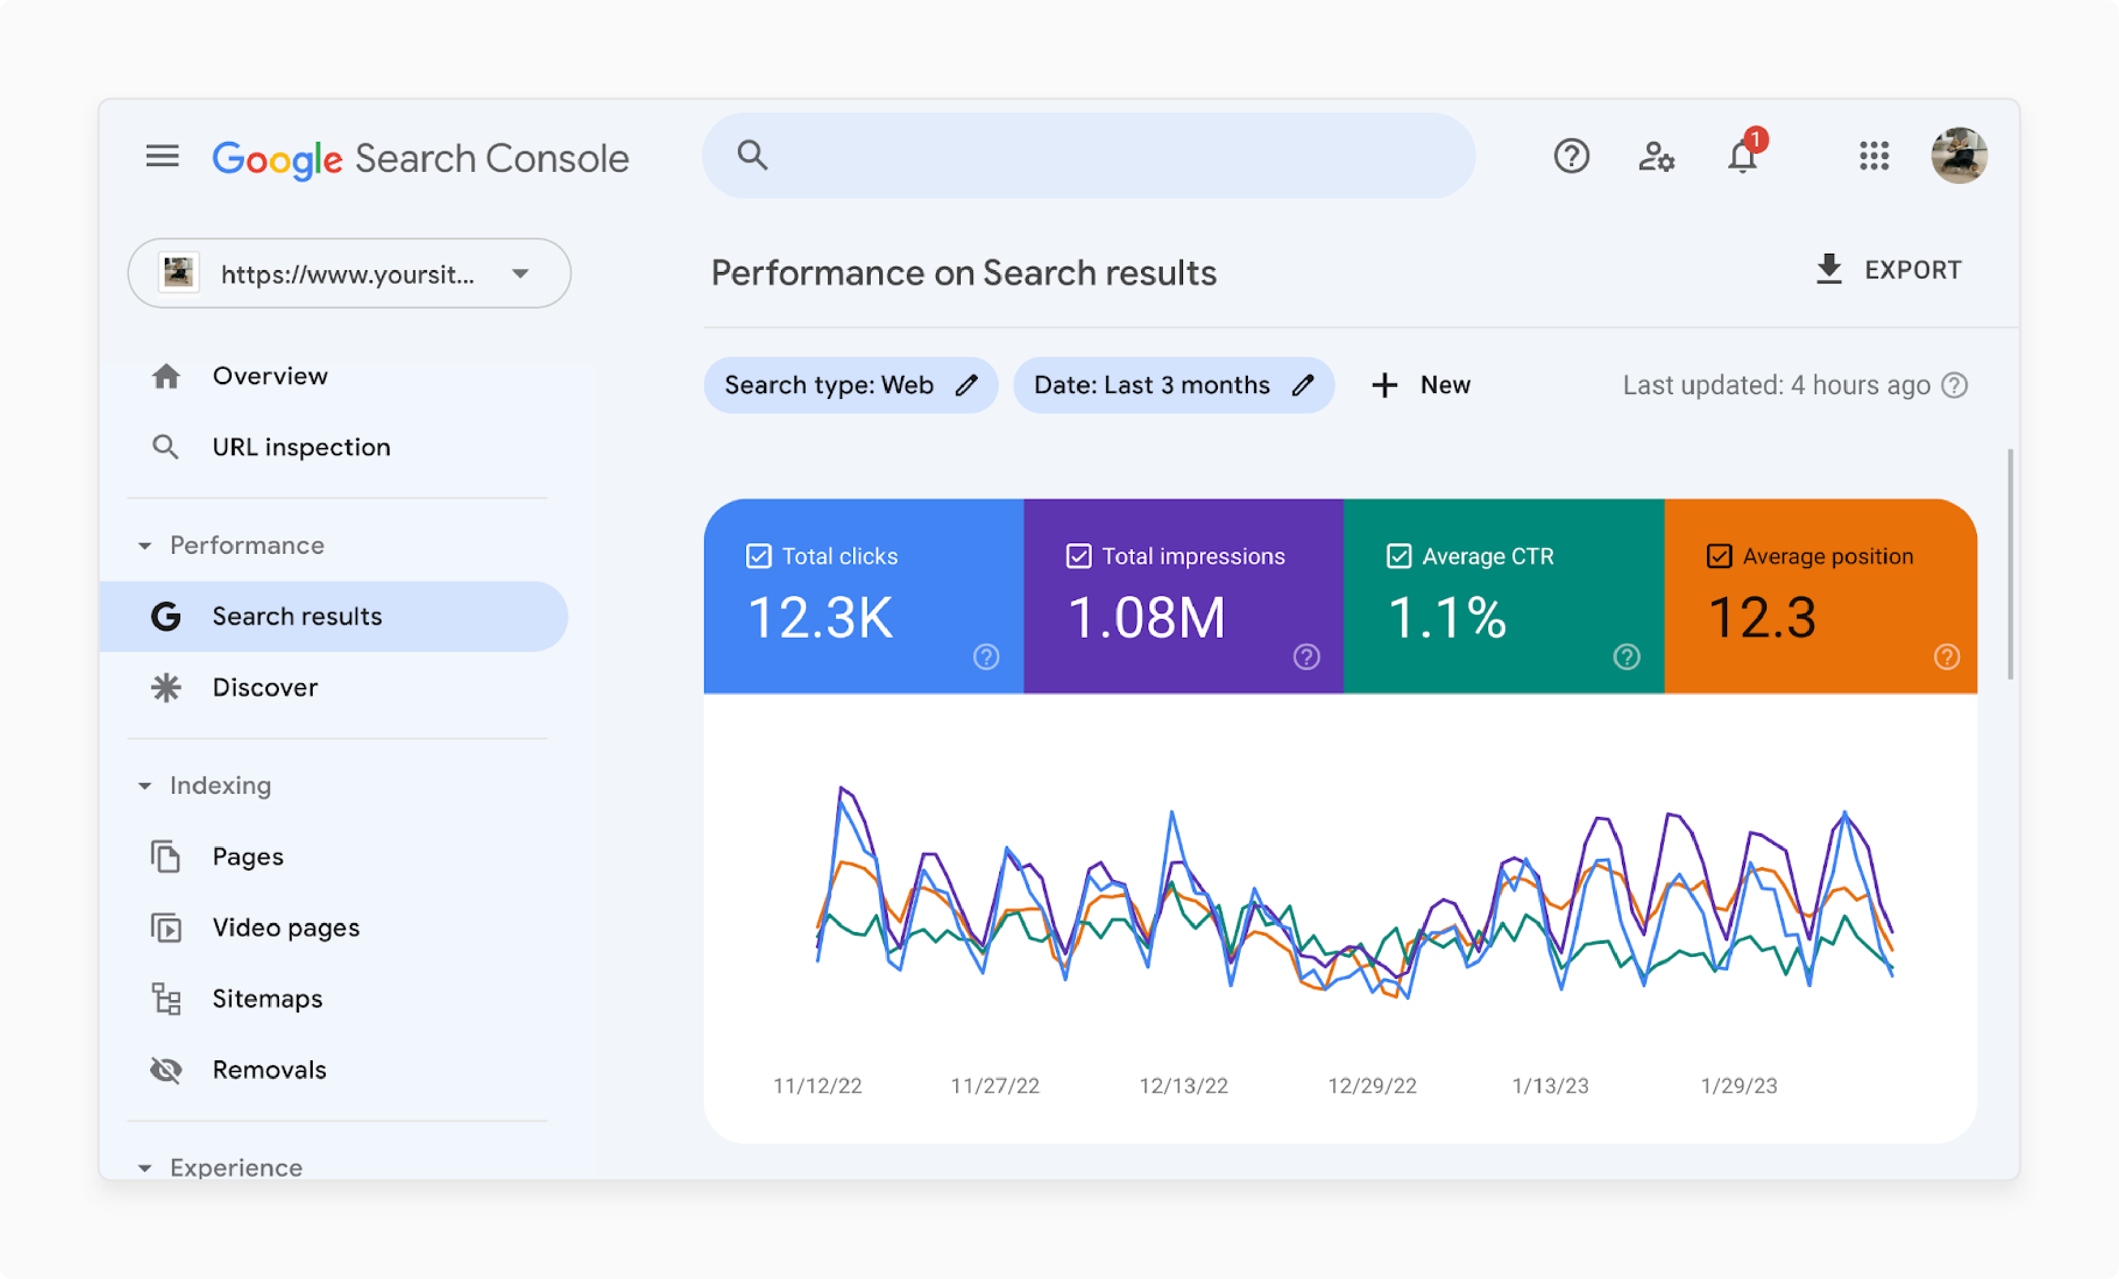
Task: Click the Discover asterisk icon
Action: tap(166, 687)
